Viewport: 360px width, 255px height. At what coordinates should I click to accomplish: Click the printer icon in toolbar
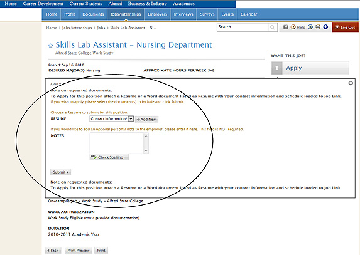[x=318, y=27]
